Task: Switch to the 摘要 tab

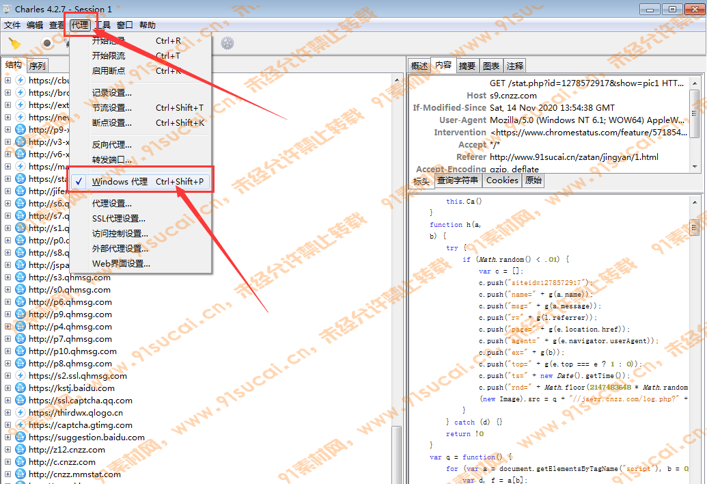Action: tap(467, 66)
